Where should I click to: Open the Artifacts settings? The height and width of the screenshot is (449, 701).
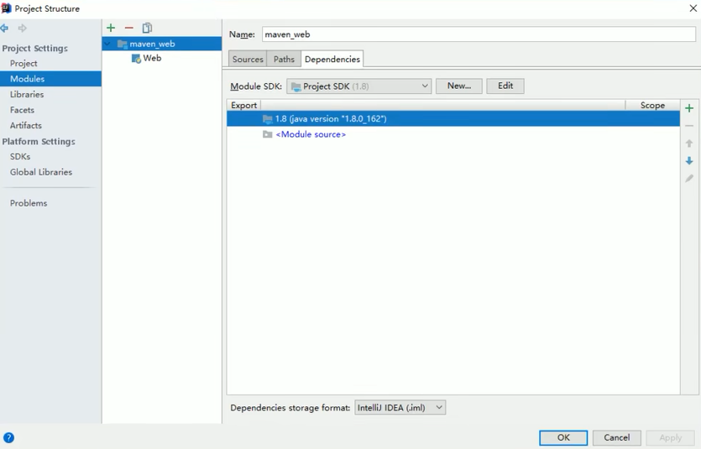coord(25,126)
